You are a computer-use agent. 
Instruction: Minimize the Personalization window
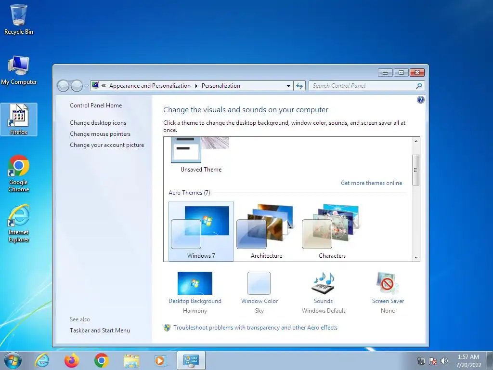(385, 73)
